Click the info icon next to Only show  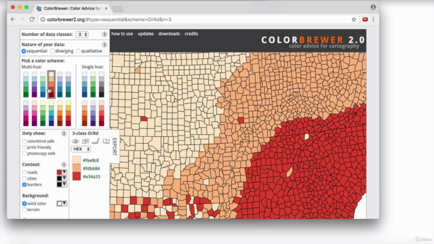pyautogui.click(x=64, y=134)
